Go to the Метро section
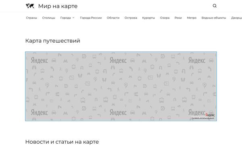This screenshot has height=161, width=242. pyautogui.click(x=192, y=18)
